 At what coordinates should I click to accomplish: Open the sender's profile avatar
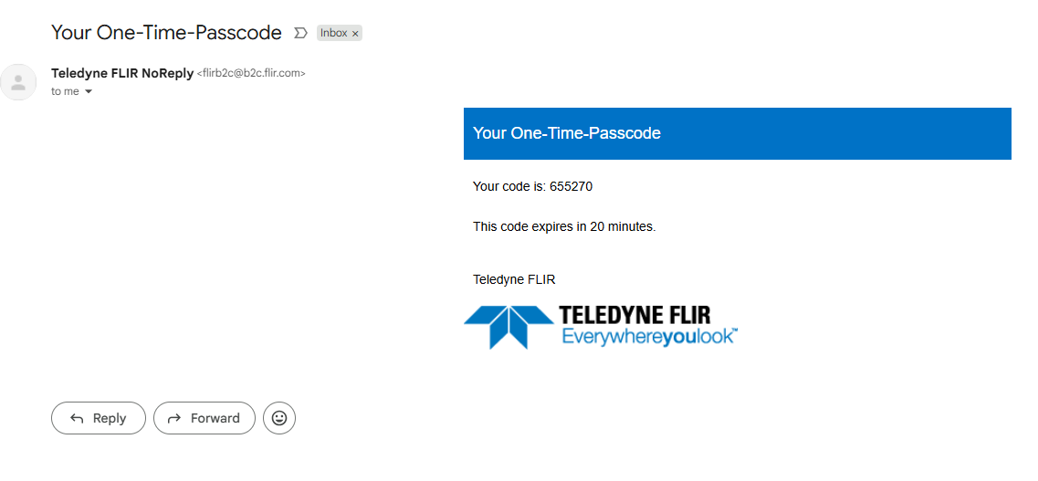pyautogui.click(x=18, y=82)
